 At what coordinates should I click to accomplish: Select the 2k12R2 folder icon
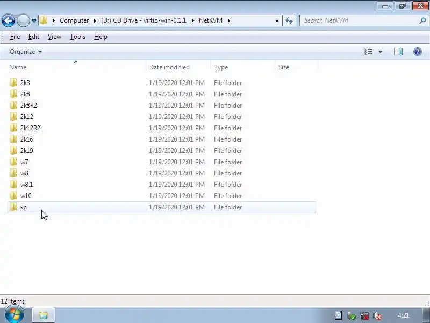coord(13,128)
